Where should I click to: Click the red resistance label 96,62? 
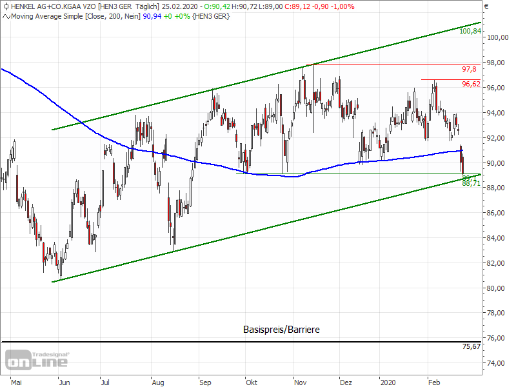[x=471, y=84]
